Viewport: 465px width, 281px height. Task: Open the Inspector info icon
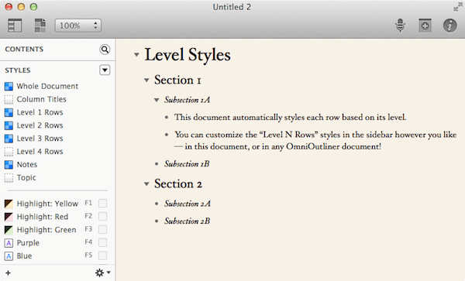coord(449,26)
